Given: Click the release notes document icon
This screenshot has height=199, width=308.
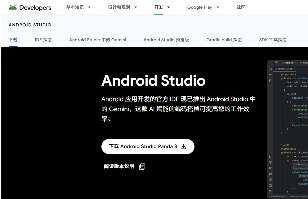Looking at the screenshot, I should (142, 166).
